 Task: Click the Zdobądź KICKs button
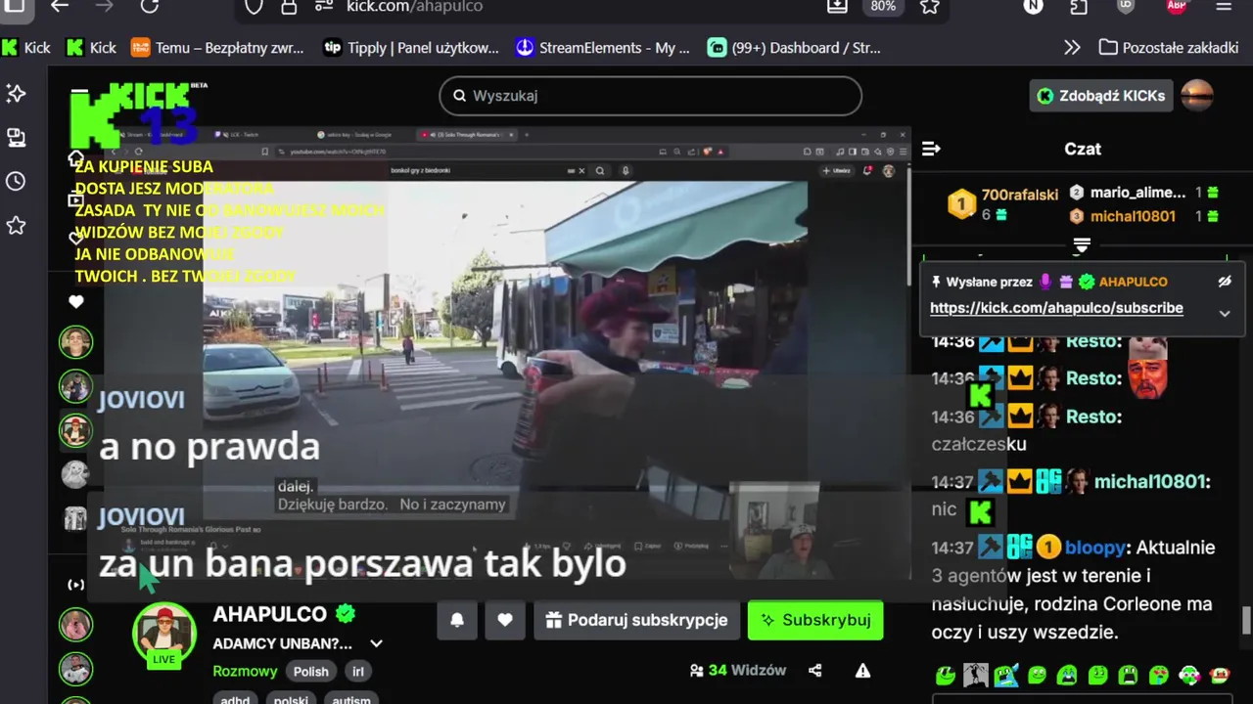(x=1101, y=96)
